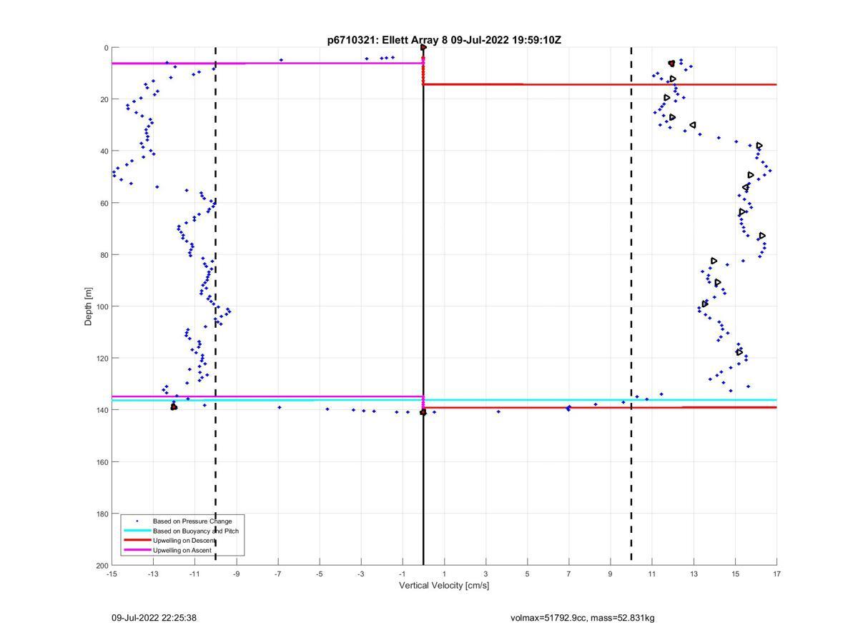Screen dimensions: 858x635
Task: Click the red line swatch in legend
Action: click(137, 541)
